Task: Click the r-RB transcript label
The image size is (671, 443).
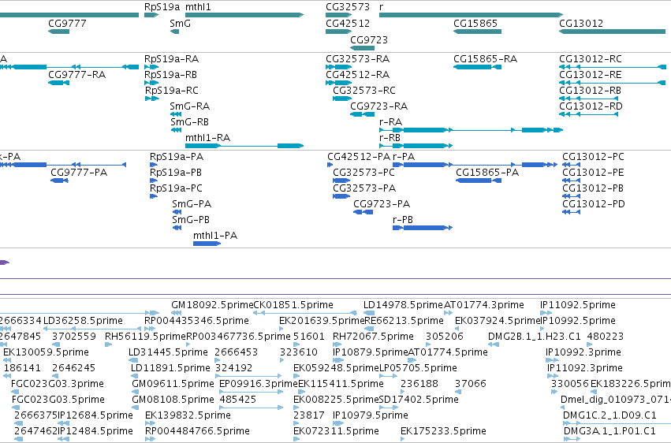Action: pyautogui.click(x=390, y=138)
